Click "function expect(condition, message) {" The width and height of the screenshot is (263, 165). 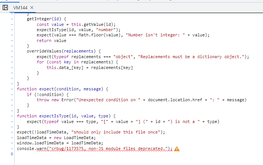coord(63,89)
